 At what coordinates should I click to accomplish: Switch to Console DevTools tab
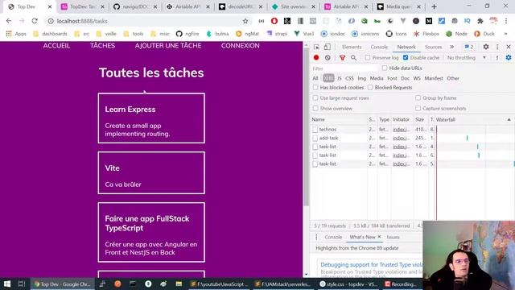(x=379, y=47)
